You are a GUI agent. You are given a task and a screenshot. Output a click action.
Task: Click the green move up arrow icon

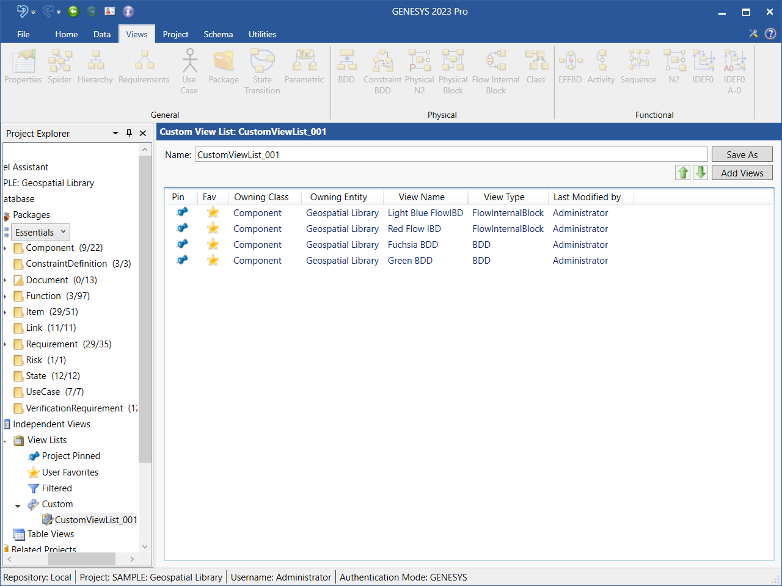pyautogui.click(x=682, y=173)
